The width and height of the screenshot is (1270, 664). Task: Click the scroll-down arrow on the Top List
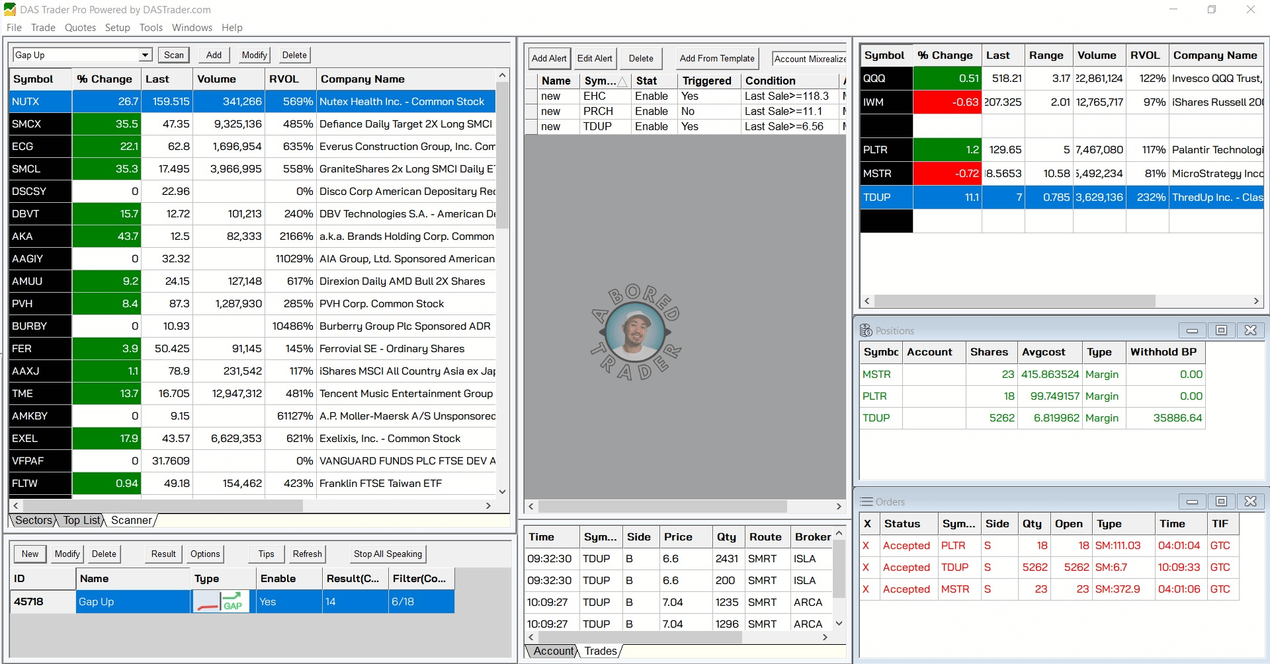(503, 491)
